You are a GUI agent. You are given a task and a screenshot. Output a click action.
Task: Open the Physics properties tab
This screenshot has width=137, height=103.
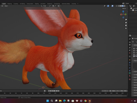pos(130,68)
